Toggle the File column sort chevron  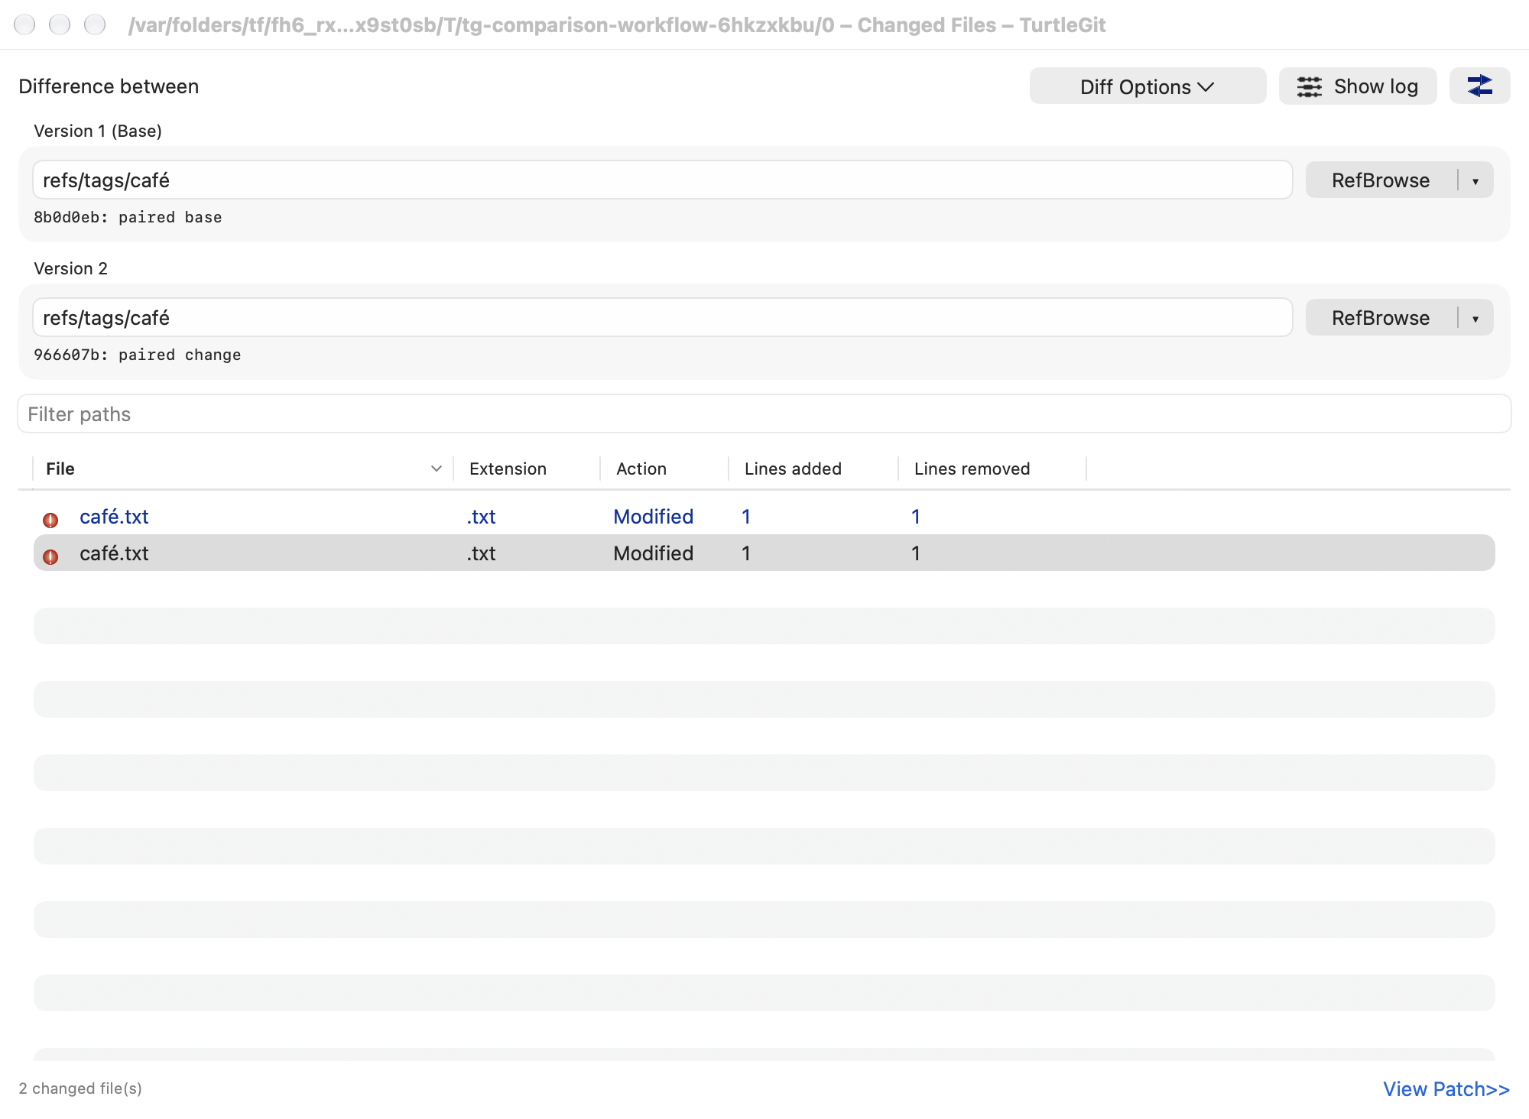pyautogui.click(x=437, y=469)
